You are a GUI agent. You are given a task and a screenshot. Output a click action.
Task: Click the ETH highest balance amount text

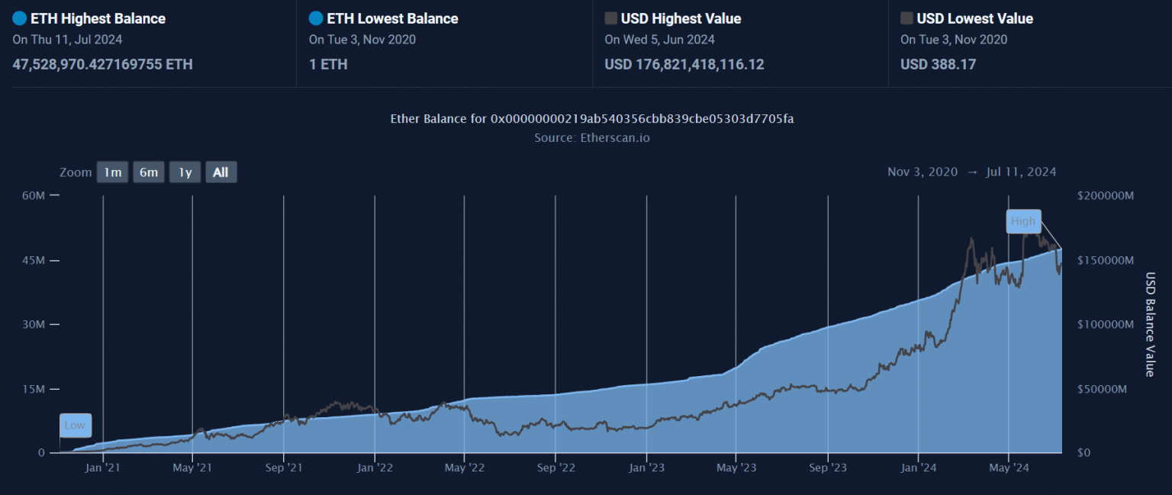(x=102, y=65)
